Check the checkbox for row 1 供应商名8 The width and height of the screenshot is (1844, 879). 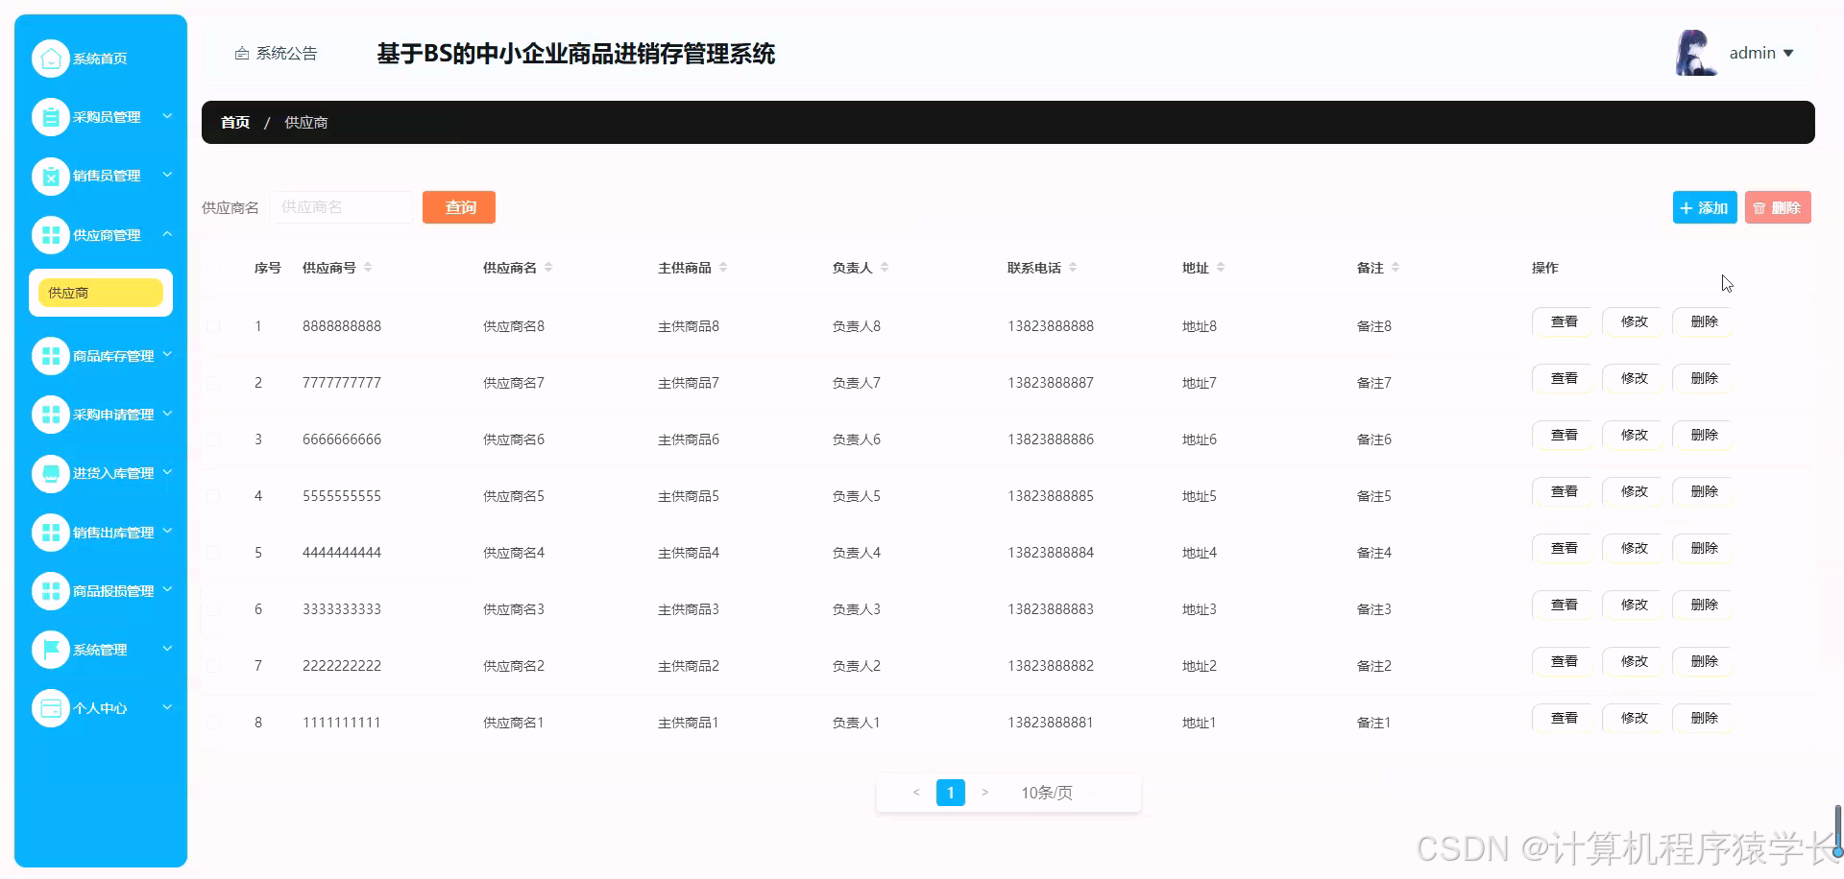point(213,325)
